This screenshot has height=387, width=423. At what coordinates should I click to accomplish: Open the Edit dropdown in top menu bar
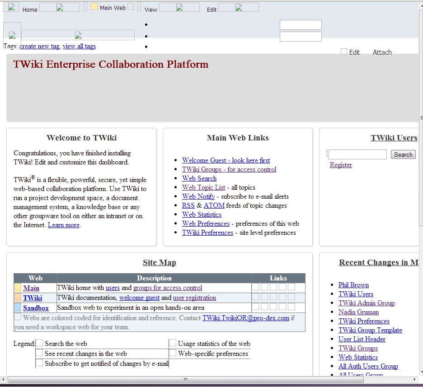pos(238,8)
